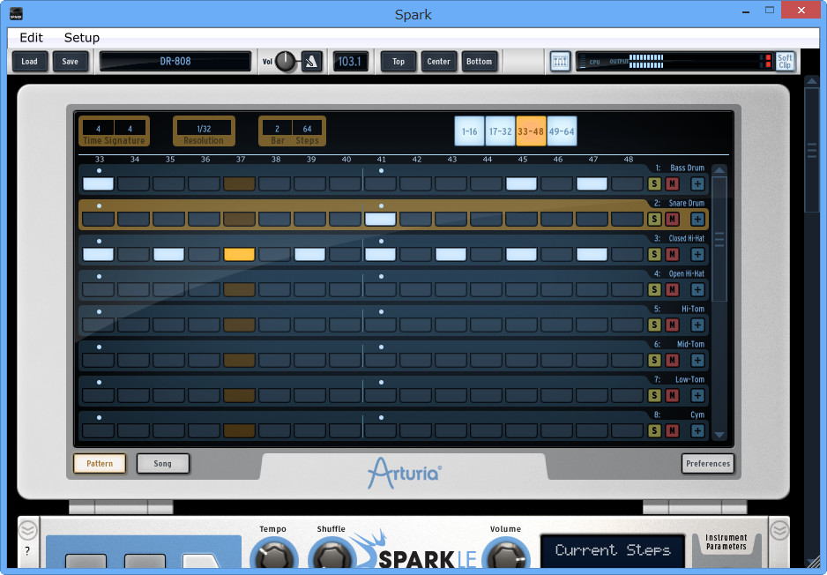The height and width of the screenshot is (575, 827).
Task: Solo the Bass Drum track
Action: [654, 183]
